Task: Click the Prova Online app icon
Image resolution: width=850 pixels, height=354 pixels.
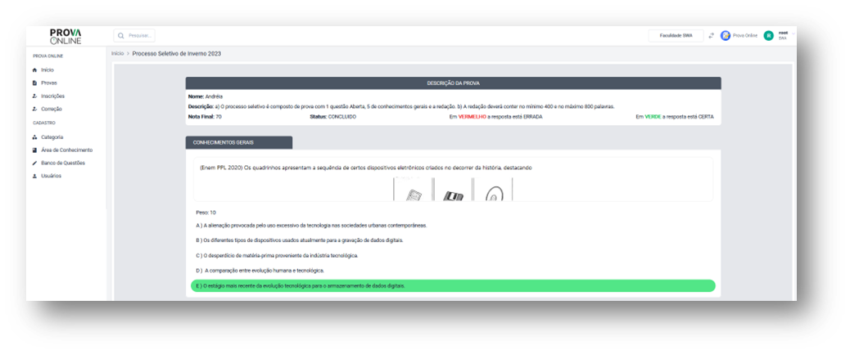Action: click(x=725, y=36)
